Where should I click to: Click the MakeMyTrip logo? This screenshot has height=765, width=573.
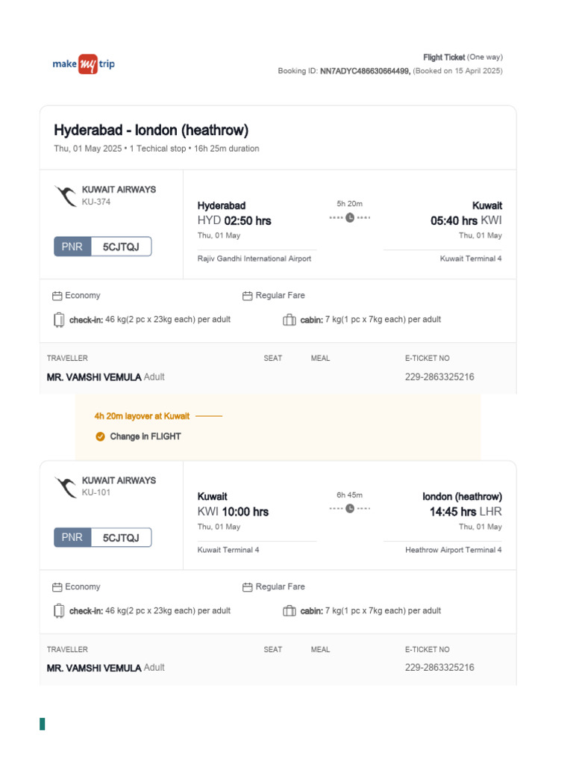click(84, 64)
